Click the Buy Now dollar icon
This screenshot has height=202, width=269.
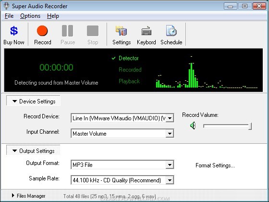click(14, 31)
